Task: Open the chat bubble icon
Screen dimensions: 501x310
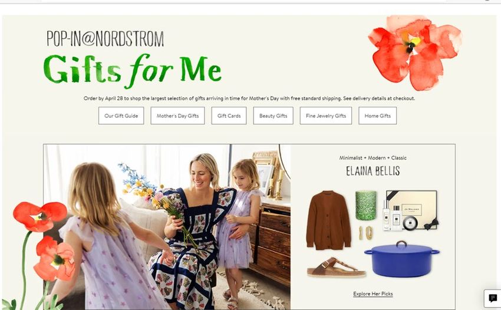Action: 493,298
